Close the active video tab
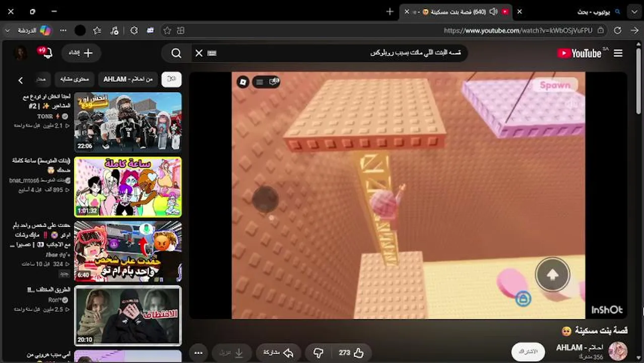 pos(407,12)
